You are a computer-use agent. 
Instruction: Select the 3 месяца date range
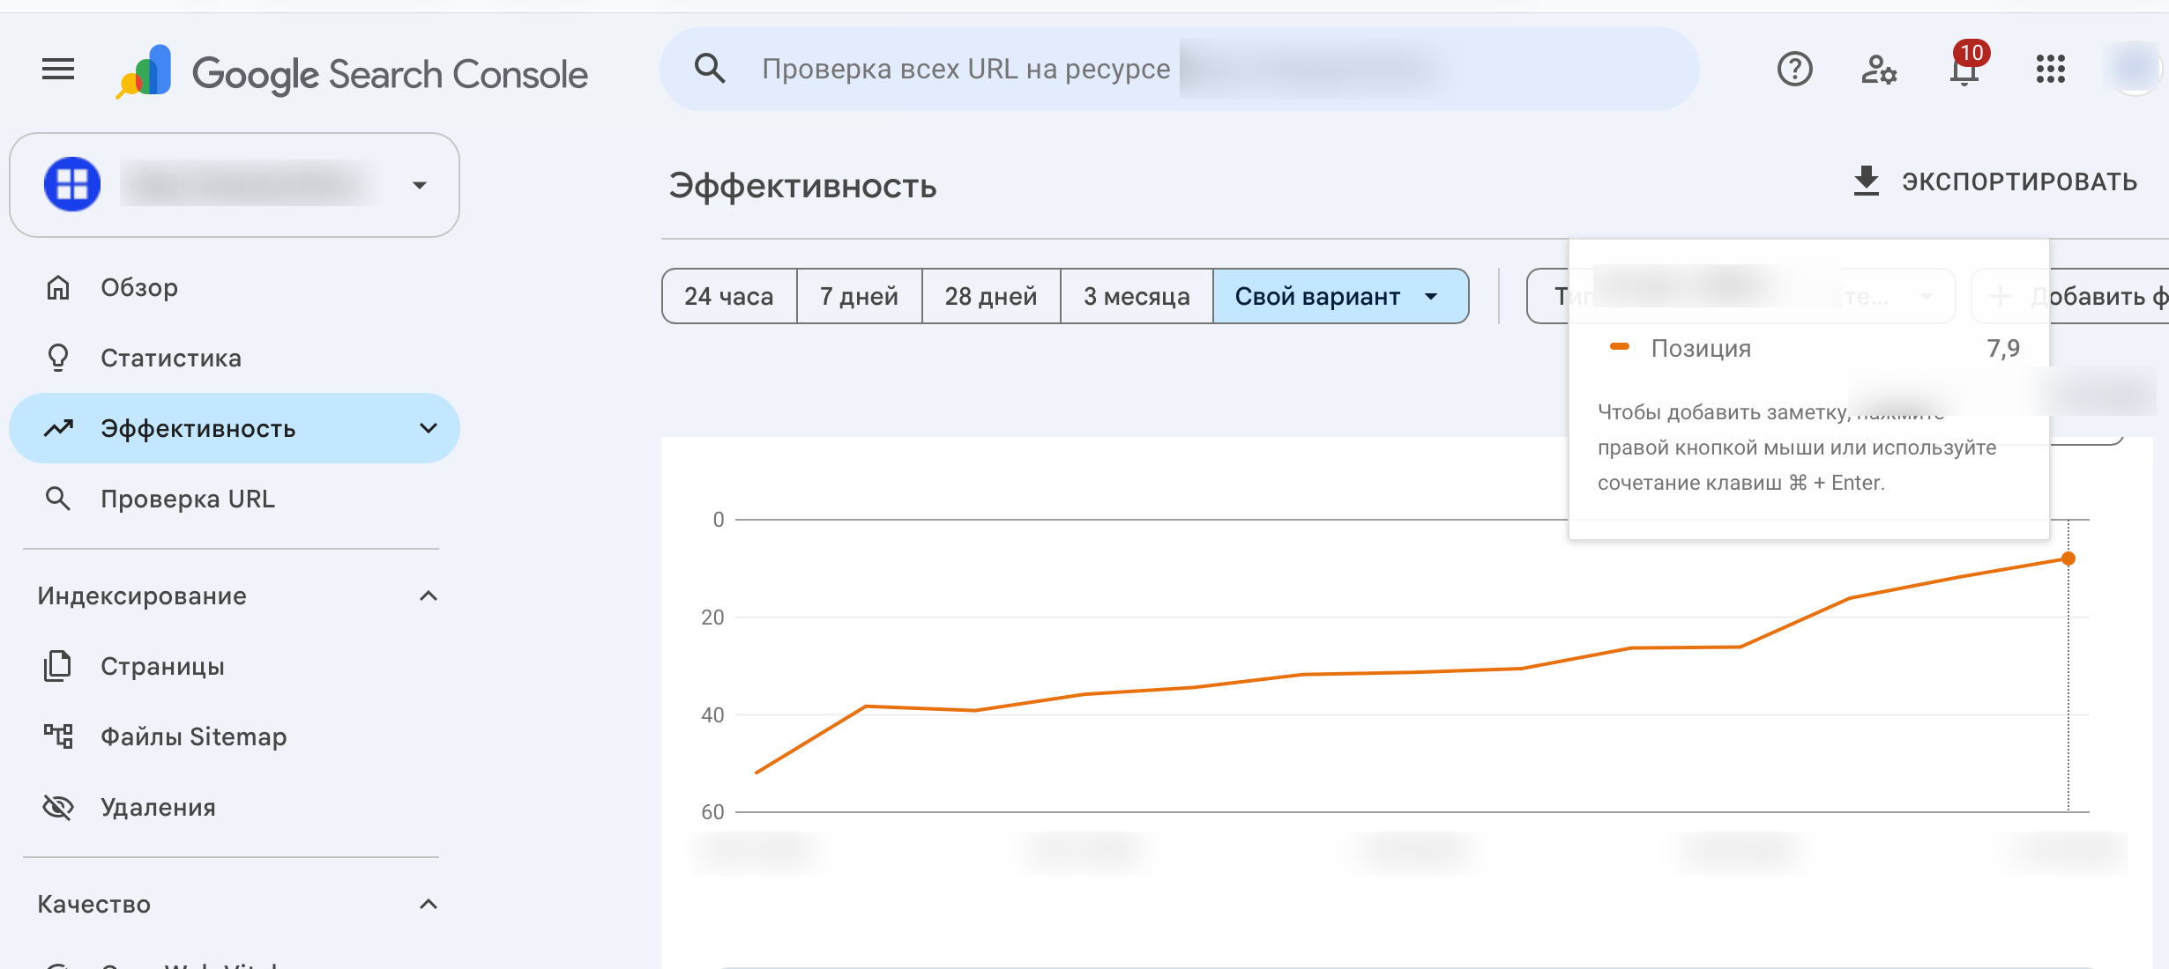point(1137,296)
